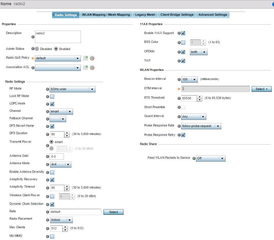Click the info icon for Beacon Interval
The width and height of the screenshot is (274, 240).
179,79
